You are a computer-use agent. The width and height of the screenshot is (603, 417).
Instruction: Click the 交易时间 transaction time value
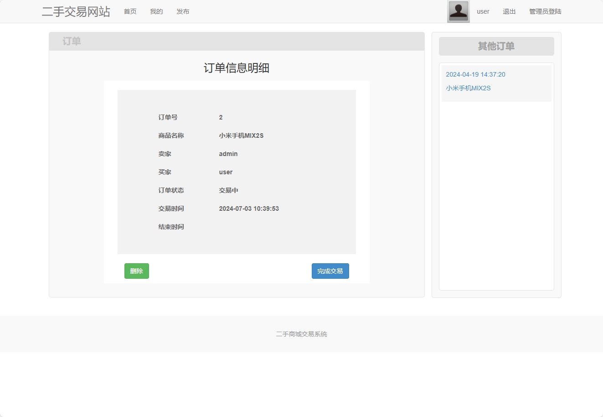pyautogui.click(x=249, y=208)
